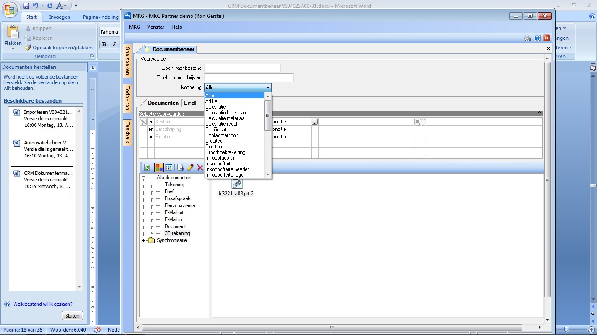Image resolution: width=597 pixels, height=335 pixels.
Task: Click Welk bestand wil ik opslaan link
Action: click(43, 304)
